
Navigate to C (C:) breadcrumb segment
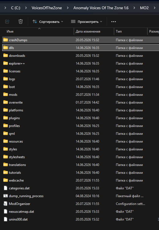[16, 8]
